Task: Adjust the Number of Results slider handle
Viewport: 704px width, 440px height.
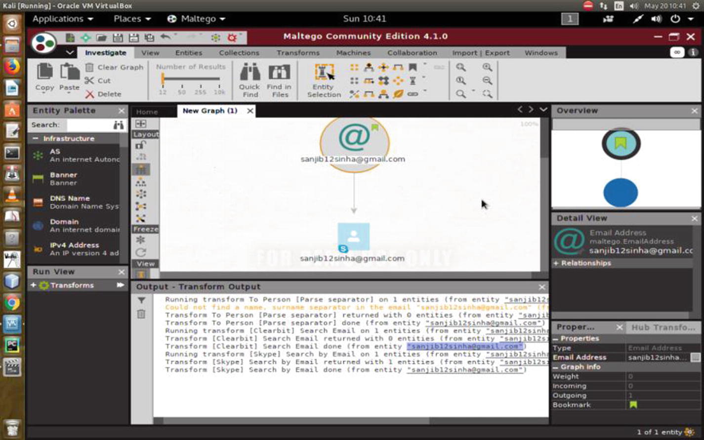Action: coord(163,79)
